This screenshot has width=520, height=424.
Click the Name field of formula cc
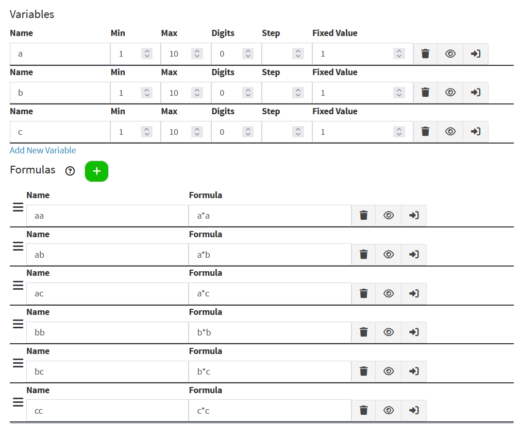coord(107,410)
